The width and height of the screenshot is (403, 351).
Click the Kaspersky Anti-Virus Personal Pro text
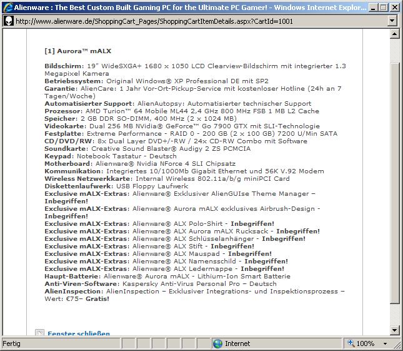pyautogui.click(x=181, y=283)
